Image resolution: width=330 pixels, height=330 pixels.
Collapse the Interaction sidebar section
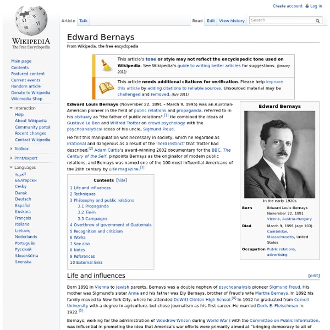tap(11, 108)
